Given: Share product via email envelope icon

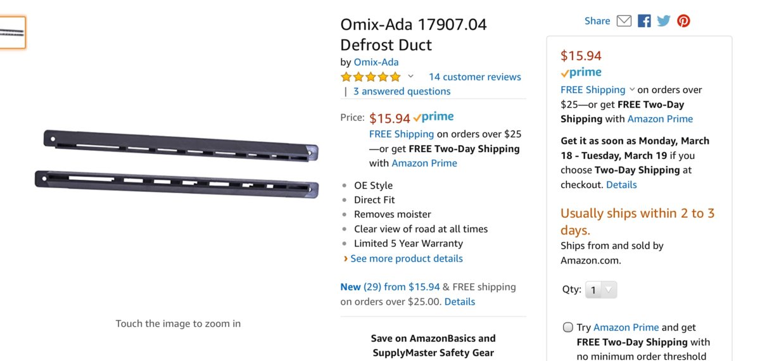Looking at the screenshot, I should pos(624,21).
